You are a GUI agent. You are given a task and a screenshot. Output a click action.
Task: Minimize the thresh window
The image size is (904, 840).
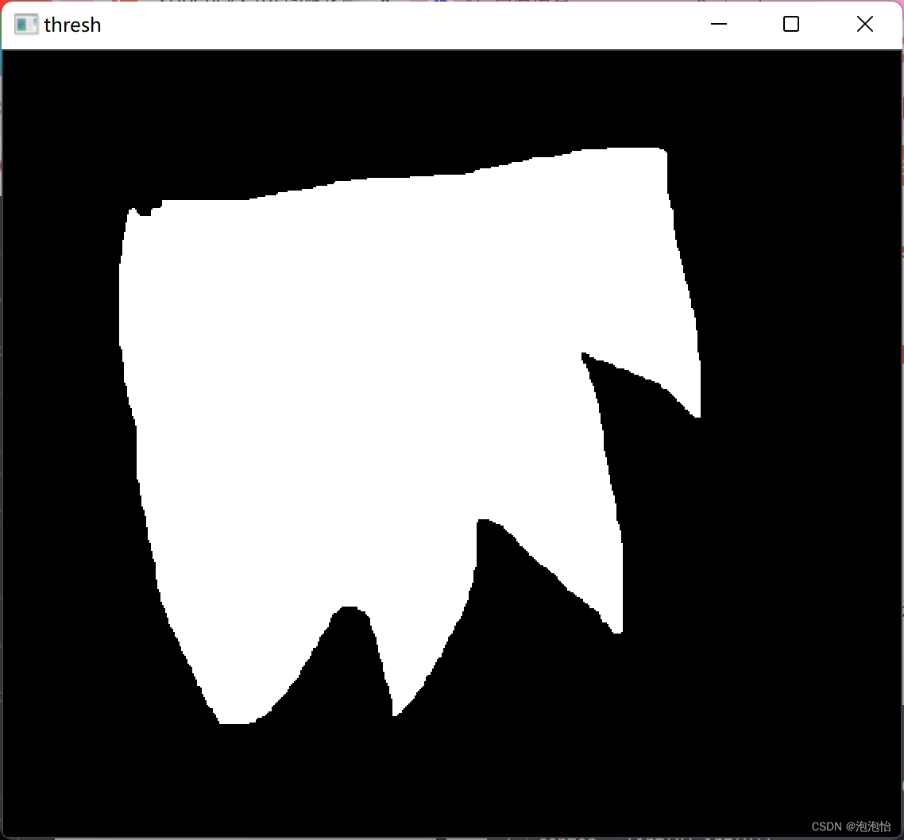coord(718,24)
